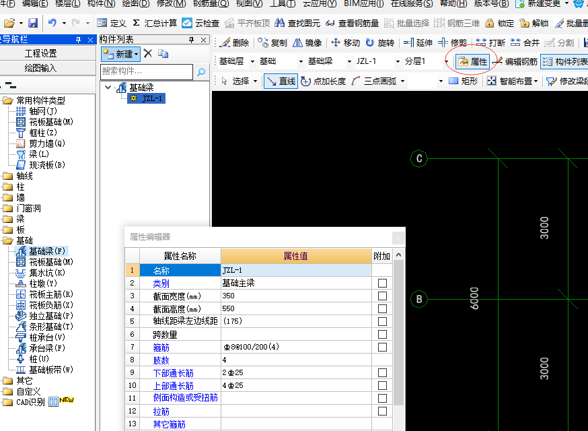Screen dimensions: 588x431
Task: Open the 视图(V) menu
Action: coord(250,4)
